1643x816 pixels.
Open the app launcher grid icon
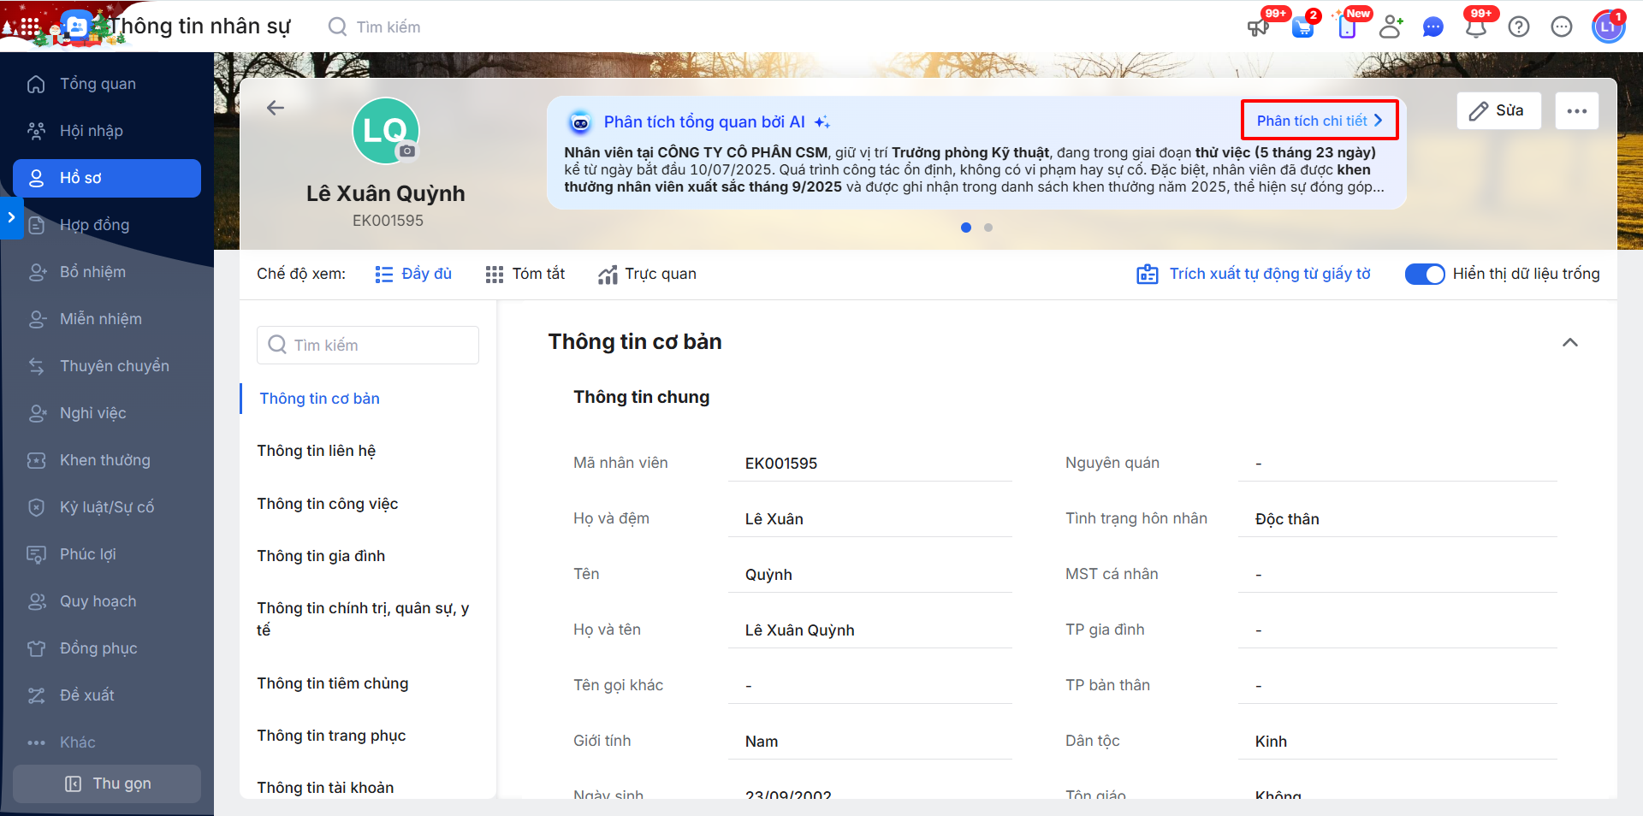pyautogui.click(x=30, y=27)
